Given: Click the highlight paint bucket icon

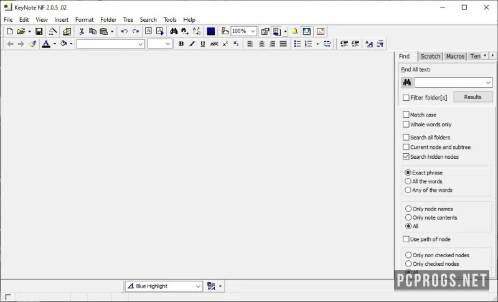Looking at the screenshot, I should 63,44.
